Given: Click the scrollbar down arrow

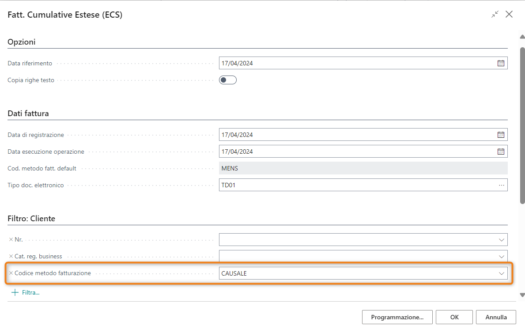Looking at the screenshot, I should tap(522, 295).
